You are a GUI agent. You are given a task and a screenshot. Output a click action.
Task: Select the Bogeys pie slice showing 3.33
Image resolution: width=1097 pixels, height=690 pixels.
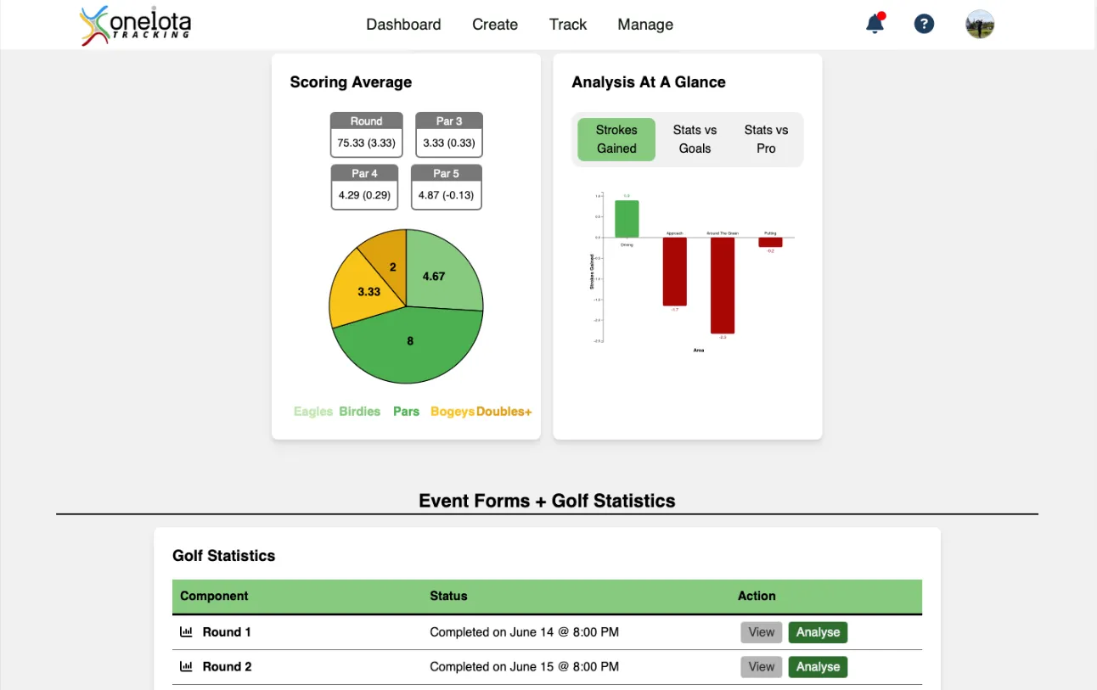(x=365, y=291)
